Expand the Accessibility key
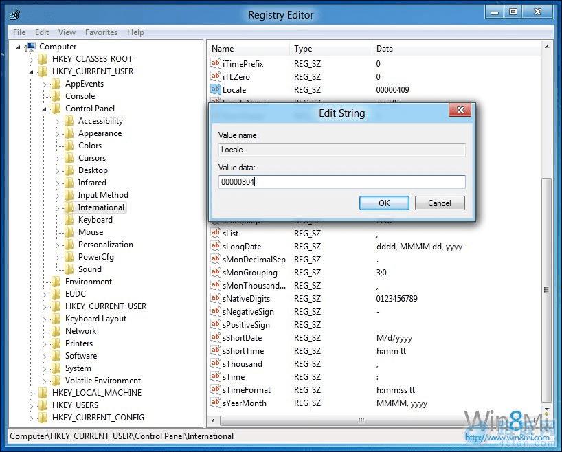The height and width of the screenshot is (452, 562). pyautogui.click(x=57, y=121)
